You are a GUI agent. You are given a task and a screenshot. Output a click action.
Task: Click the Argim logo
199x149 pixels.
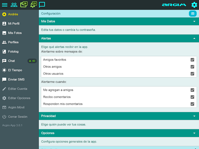tap(174, 5)
